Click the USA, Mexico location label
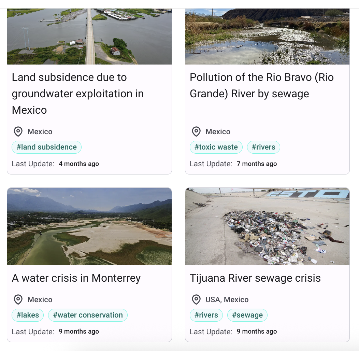 tap(227, 299)
